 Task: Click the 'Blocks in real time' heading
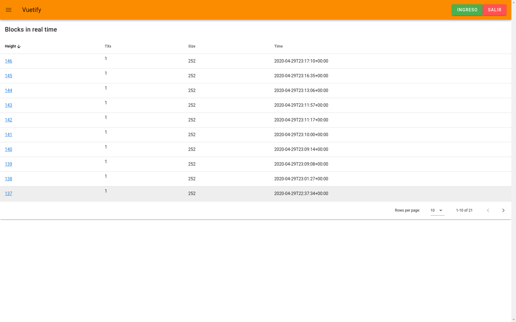click(31, 29)
